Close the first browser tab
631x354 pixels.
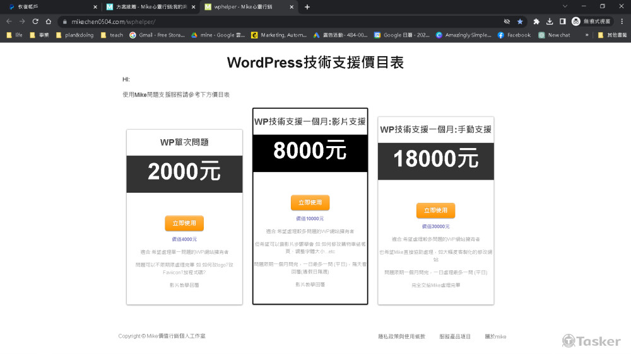95,7
